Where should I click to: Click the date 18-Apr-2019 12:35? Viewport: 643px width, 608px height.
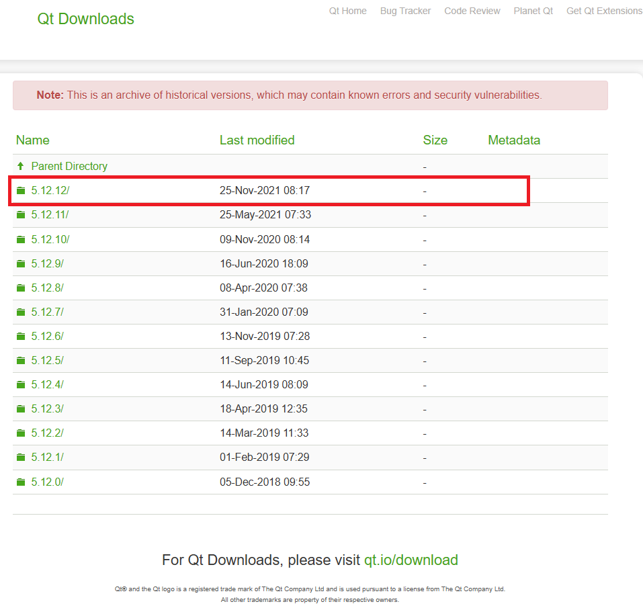tap(263, 408)
